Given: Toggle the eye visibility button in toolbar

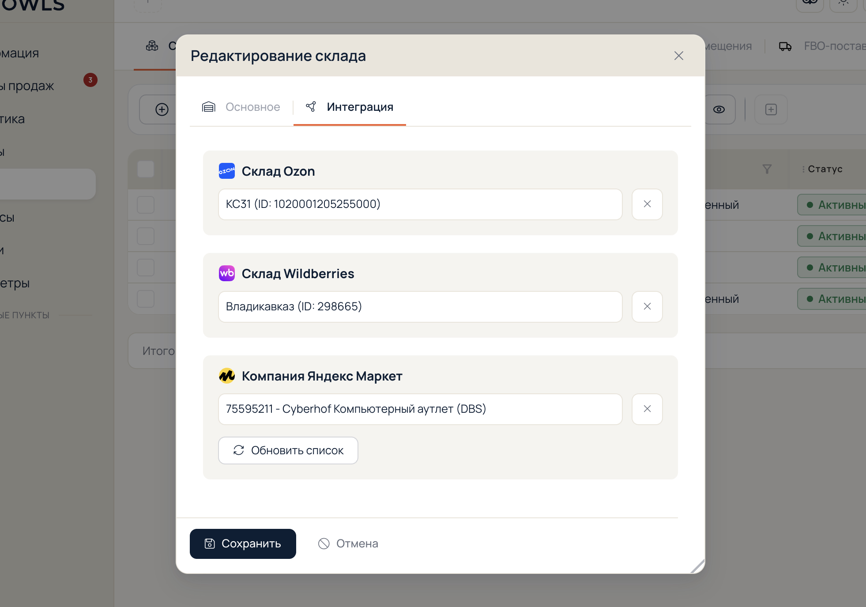Looking at the screenshot, I should (719, 109).
